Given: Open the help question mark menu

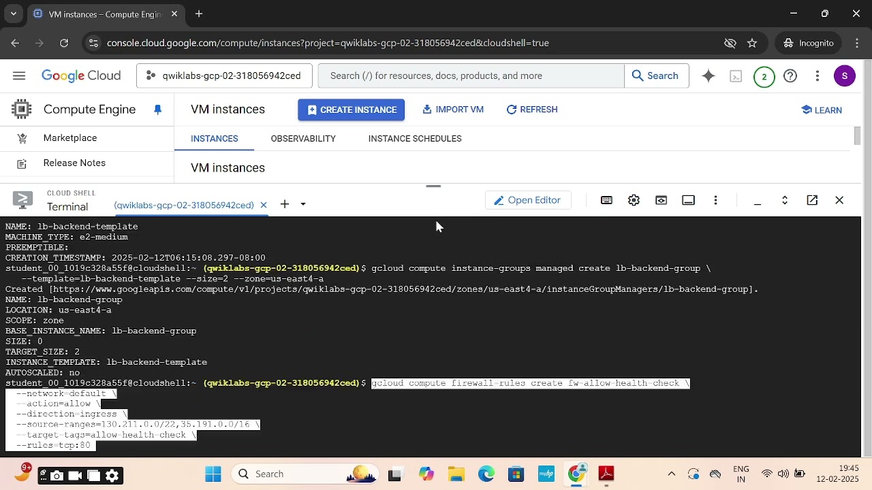Looking at the screenshot, I should coord(790,76).
